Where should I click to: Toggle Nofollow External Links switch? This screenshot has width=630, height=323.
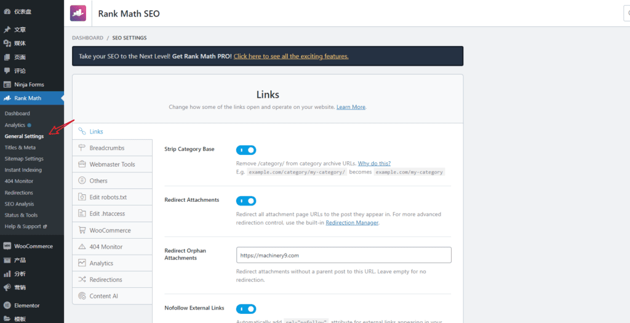coord(246,309)
